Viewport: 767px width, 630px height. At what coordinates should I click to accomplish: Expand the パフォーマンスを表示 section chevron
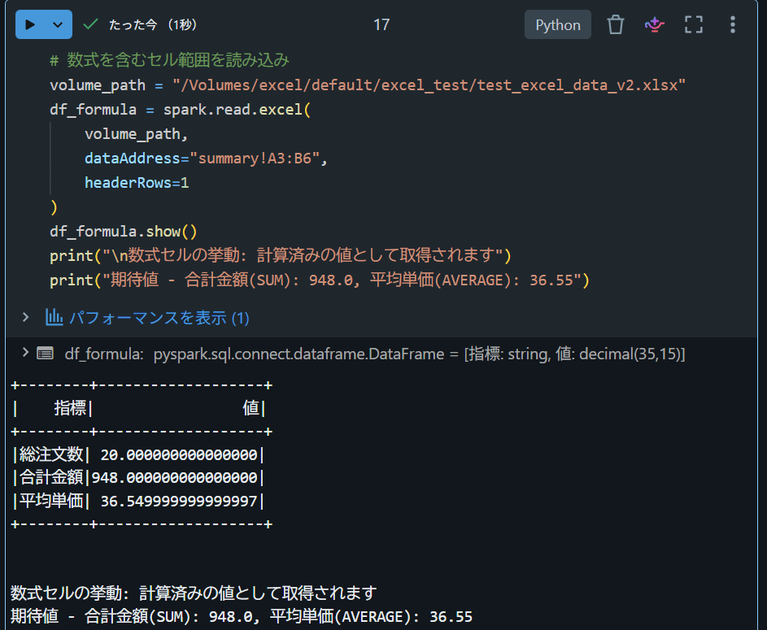tap(25, 317)
